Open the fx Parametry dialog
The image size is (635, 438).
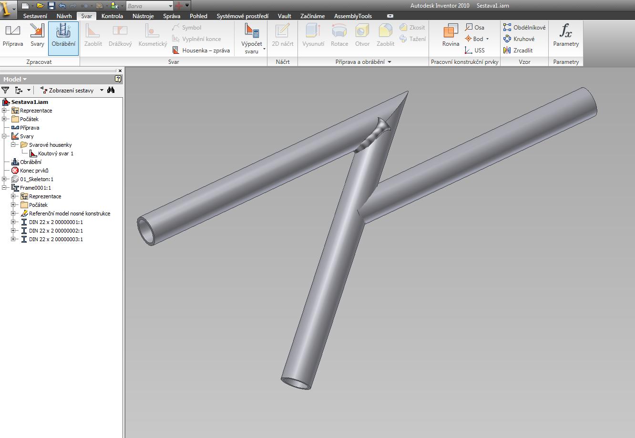pos(566,36)
